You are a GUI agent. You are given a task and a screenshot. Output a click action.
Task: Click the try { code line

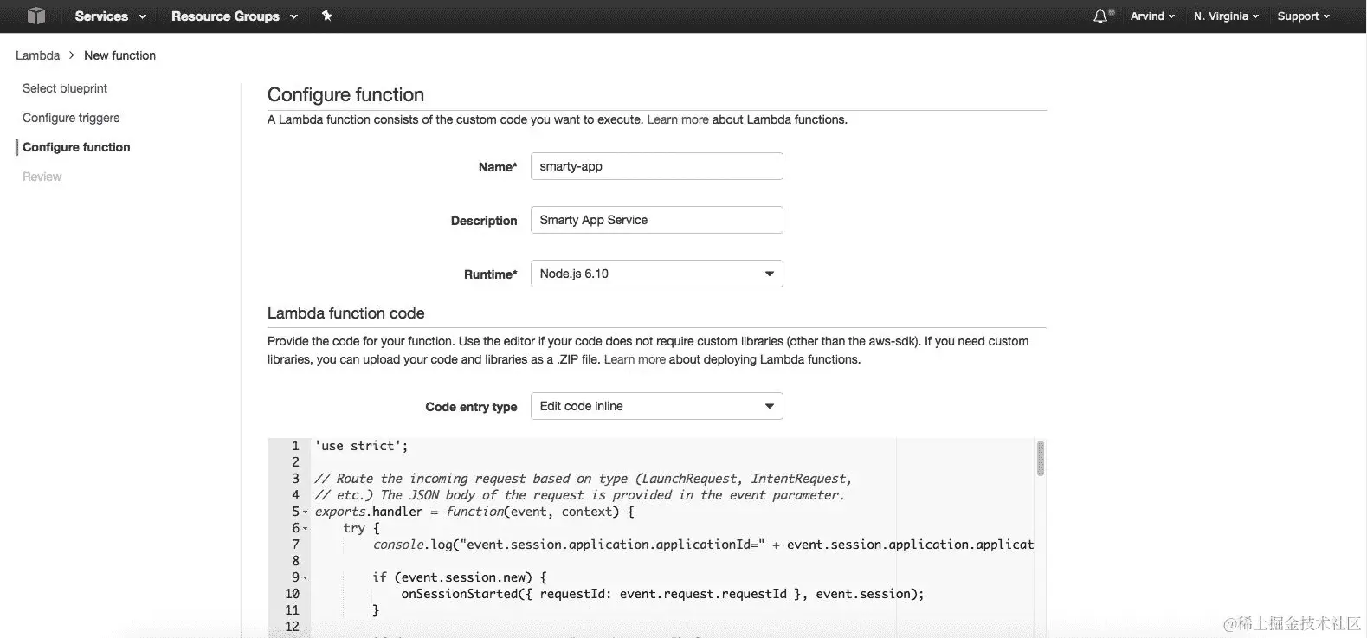[361, 528]
